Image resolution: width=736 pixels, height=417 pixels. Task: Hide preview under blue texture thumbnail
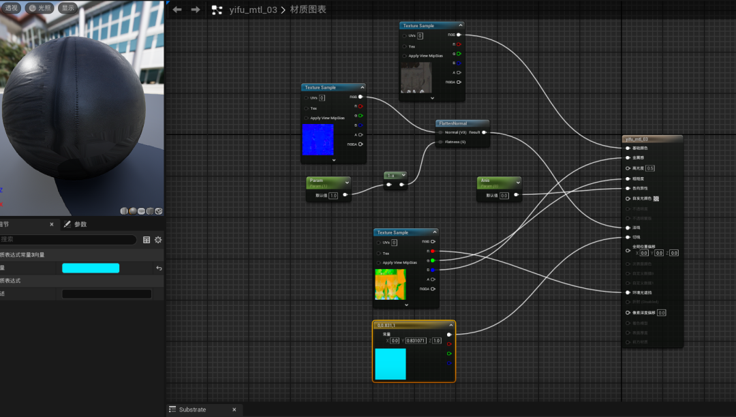pos(334,160)
